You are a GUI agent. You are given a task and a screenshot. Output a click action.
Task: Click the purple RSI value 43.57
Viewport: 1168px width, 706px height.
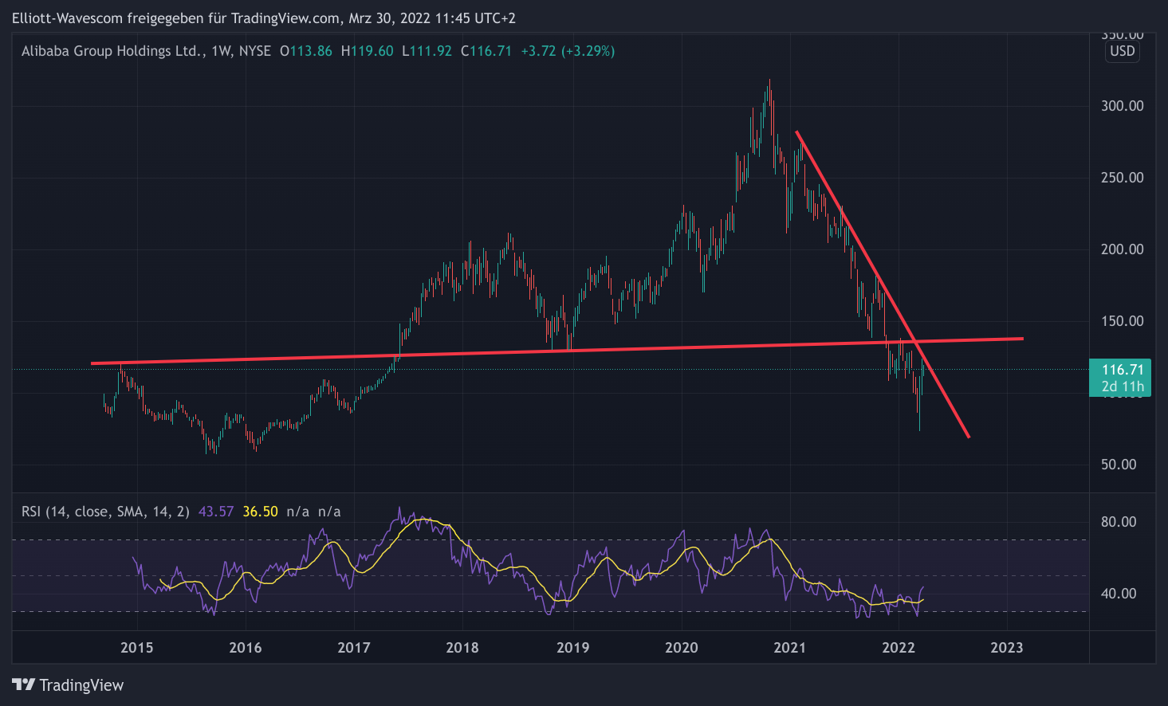216,512
